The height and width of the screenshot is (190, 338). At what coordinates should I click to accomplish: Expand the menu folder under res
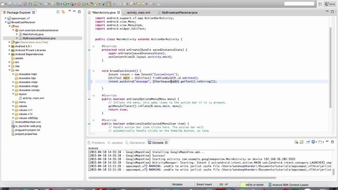point(13,102)
